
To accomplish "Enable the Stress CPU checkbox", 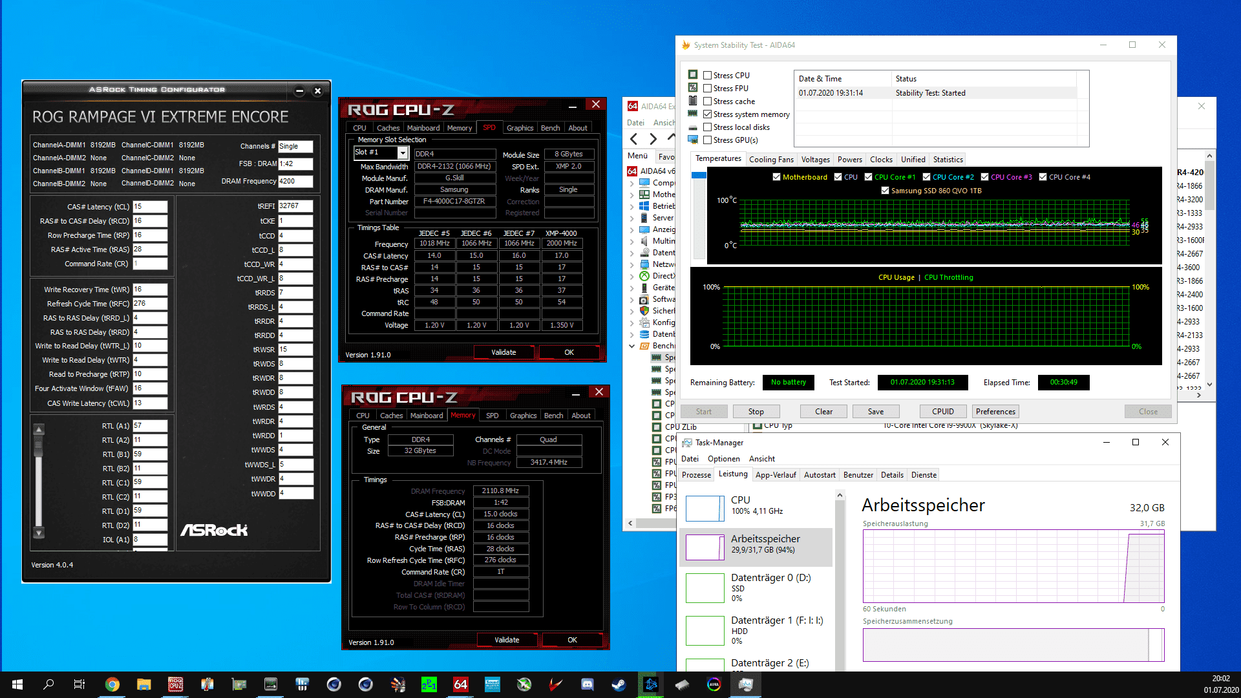I will coord(708,76).
